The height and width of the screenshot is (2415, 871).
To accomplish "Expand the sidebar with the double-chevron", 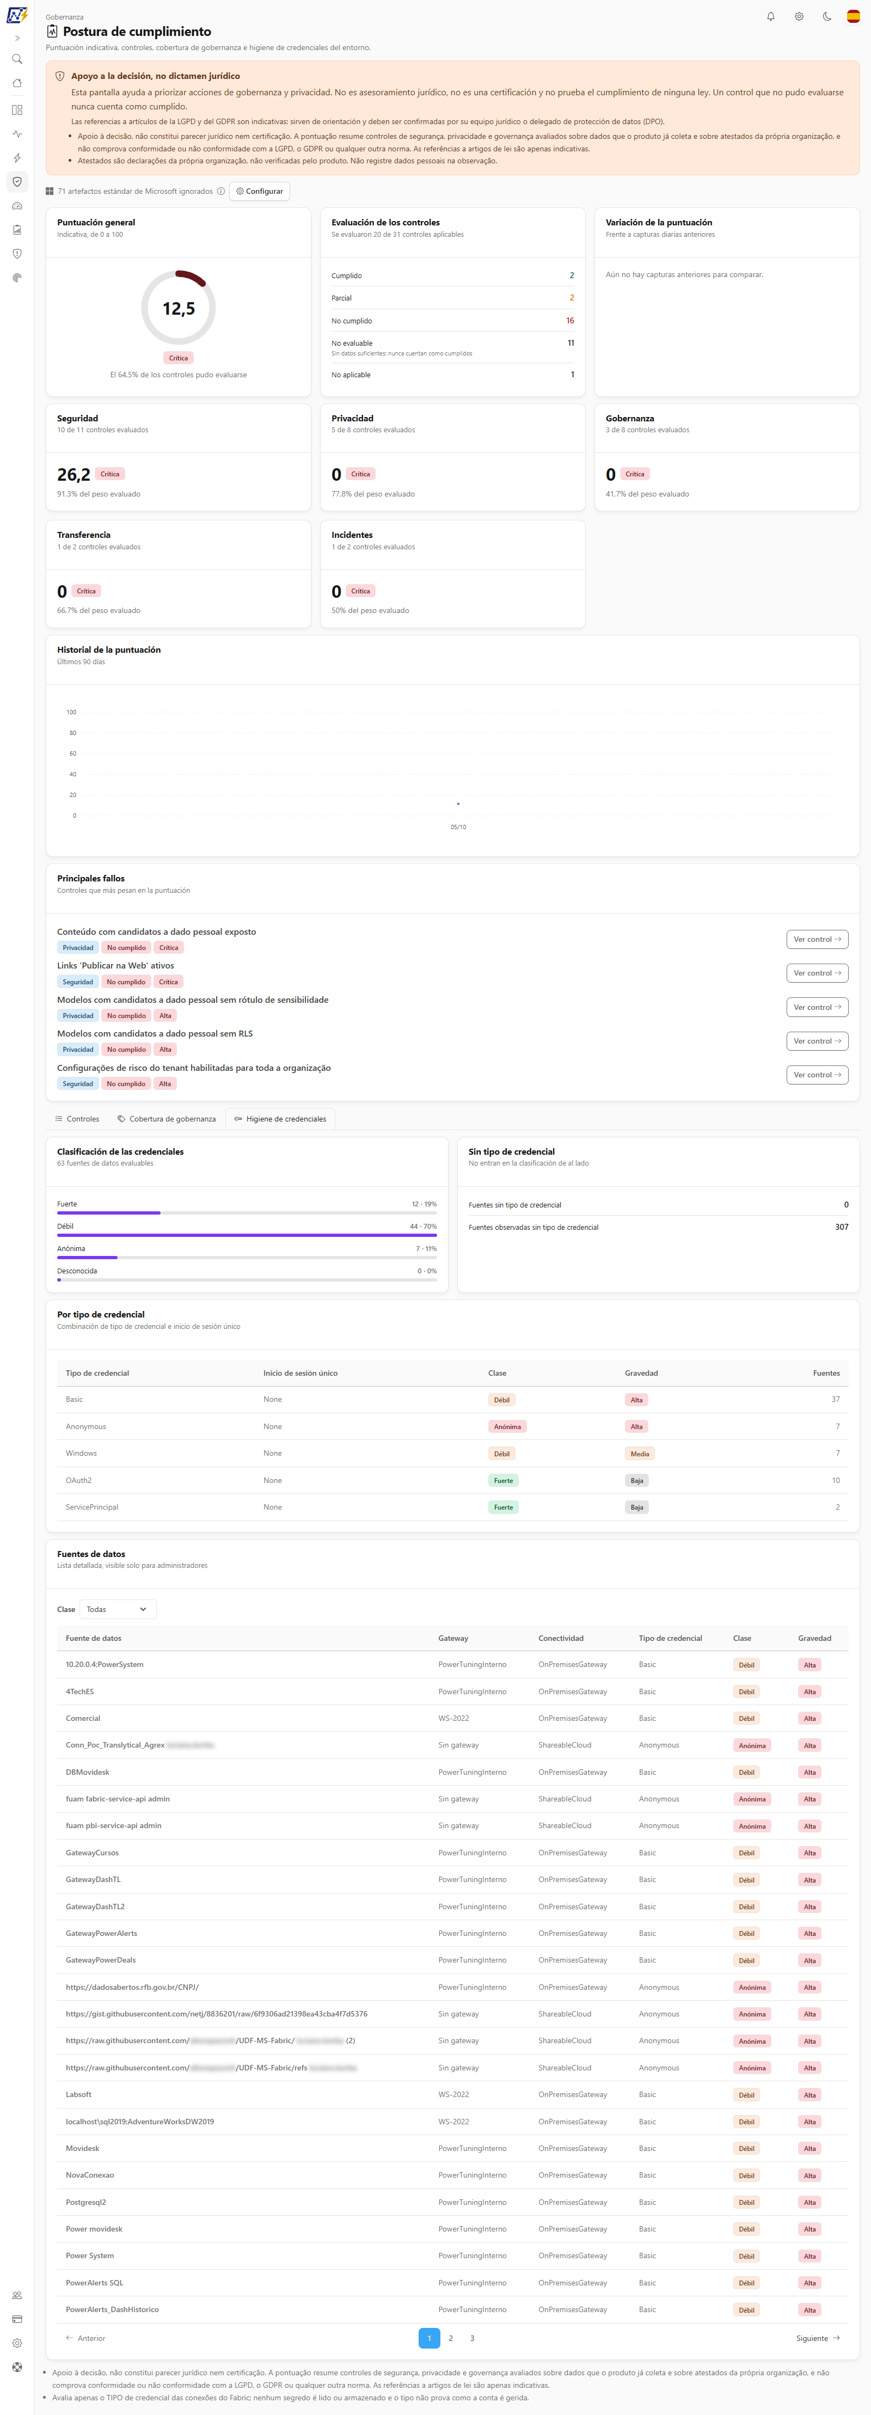I will [17, 39].
